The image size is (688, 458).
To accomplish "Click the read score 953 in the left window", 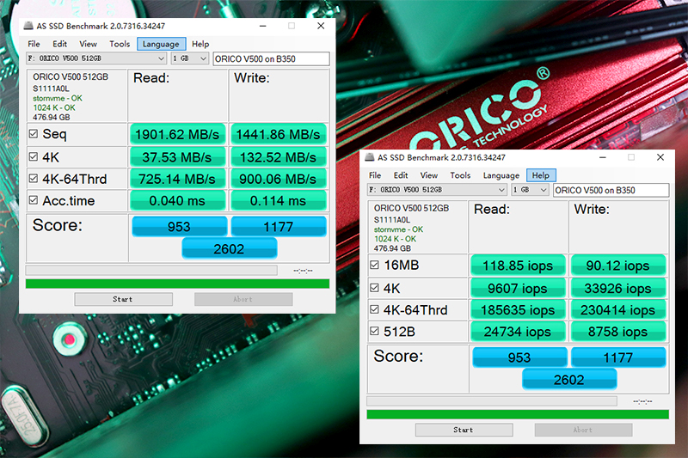I will 179,226.
